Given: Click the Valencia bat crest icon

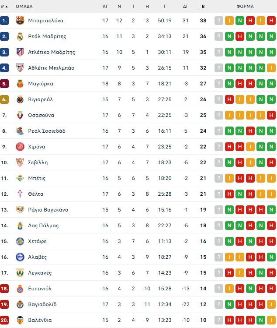Looking at the screenshot, I should (20, 320).
